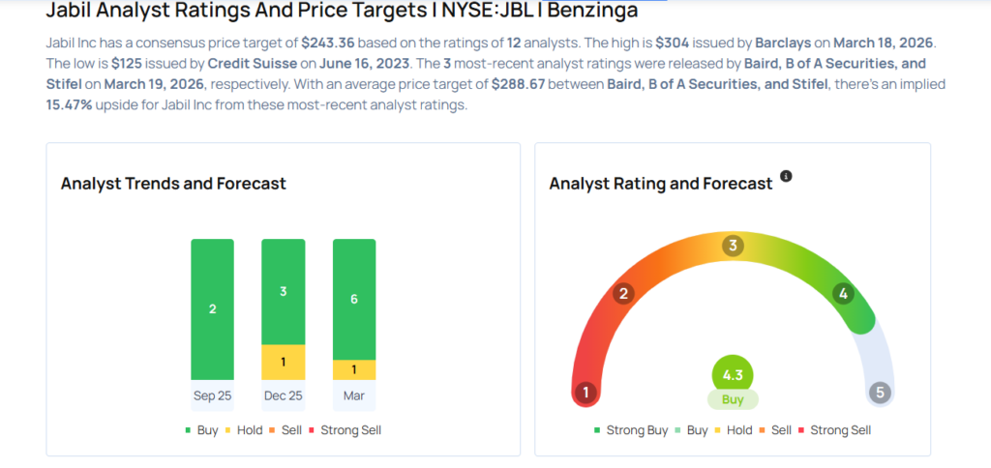The image size is (991, 468).
Task: Click the info icon beside Analyst Rating and Forecast
Action: pyautogui.click(x=786, y=176)
